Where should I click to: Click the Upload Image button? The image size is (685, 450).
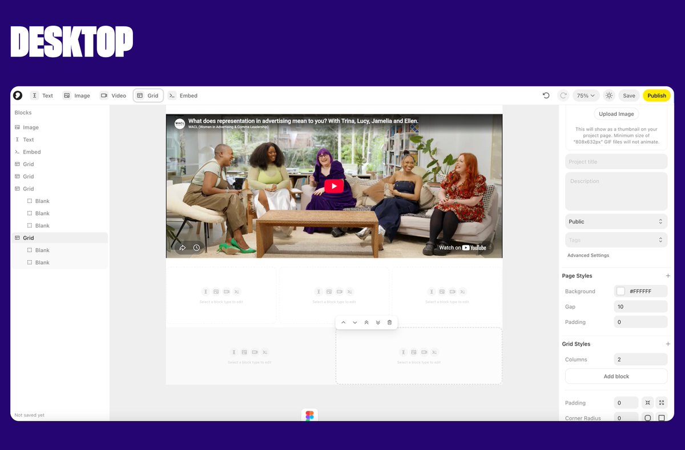coord(616,113)
